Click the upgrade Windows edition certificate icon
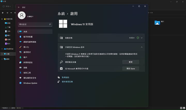 tap(61, 47)
